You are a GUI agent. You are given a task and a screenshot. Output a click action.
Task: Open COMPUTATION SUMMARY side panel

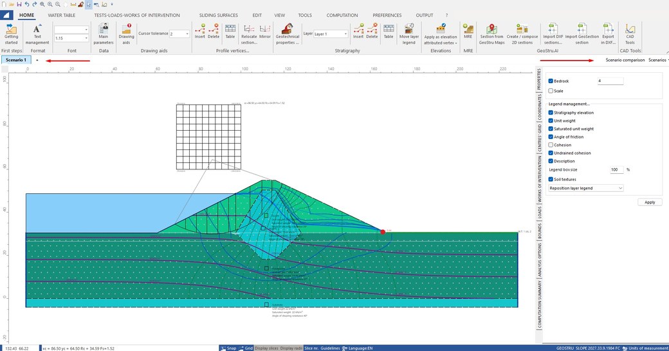[x=539, y=304]
